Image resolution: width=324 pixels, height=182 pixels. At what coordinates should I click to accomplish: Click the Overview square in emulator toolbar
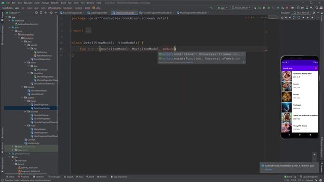tap(312, 18)
